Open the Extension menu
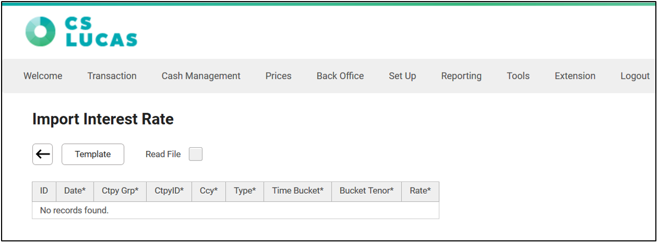 pyautogui.click(x=575, y=76)
